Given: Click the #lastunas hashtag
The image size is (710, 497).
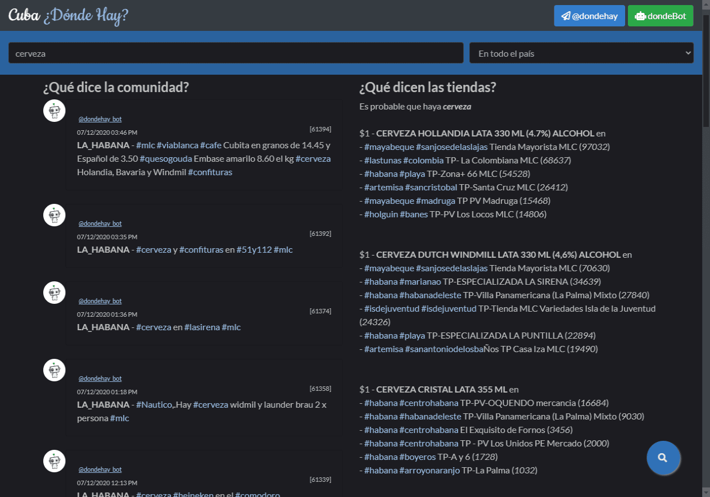Looking at the screenshot, I should coord(382,161).
